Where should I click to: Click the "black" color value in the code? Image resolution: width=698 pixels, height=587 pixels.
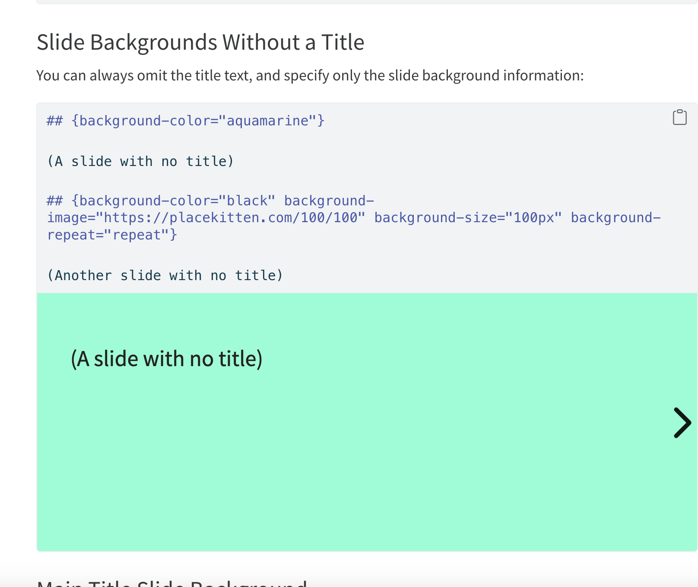coord(247,201)
